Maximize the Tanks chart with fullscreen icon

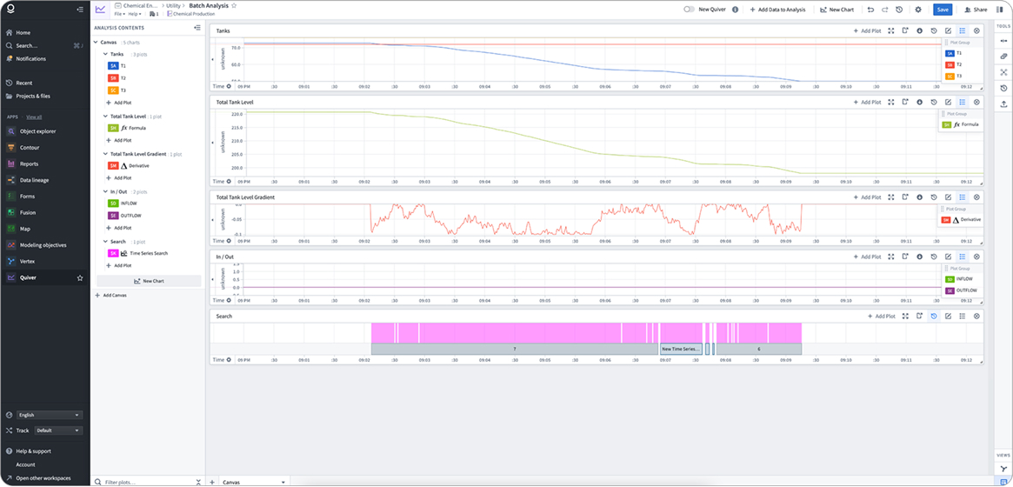(x=891, y=30)
